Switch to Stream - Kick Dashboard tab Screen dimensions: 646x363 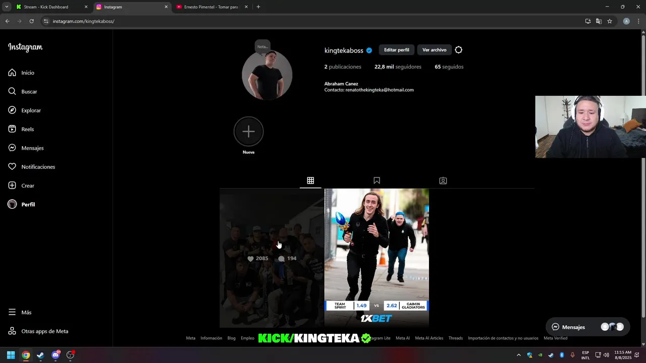tap(51, 7)
